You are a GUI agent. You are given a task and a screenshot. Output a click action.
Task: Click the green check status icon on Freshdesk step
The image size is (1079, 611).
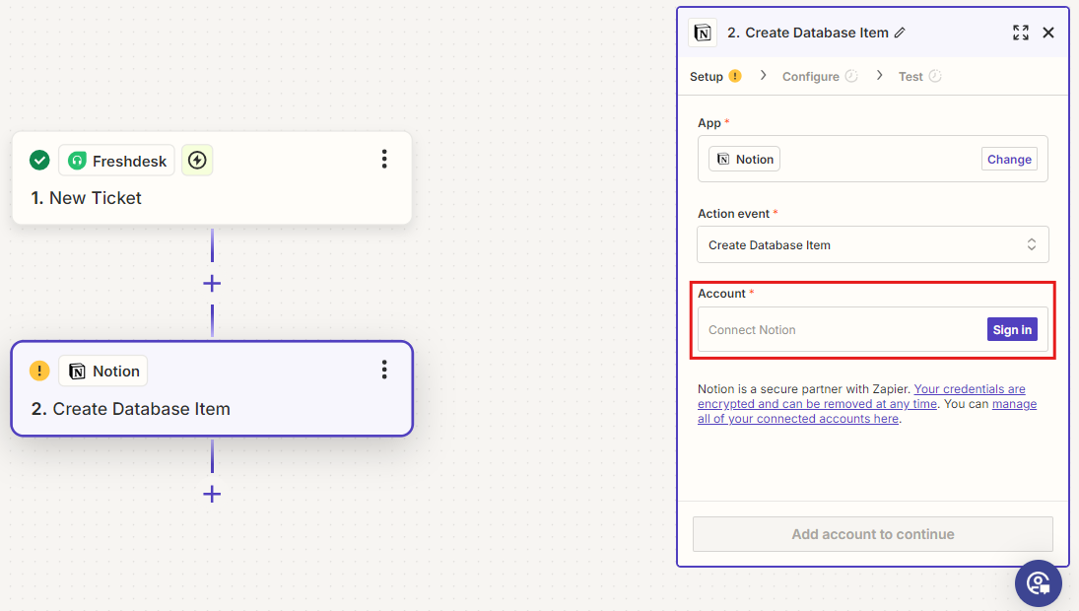pos(40,161)
